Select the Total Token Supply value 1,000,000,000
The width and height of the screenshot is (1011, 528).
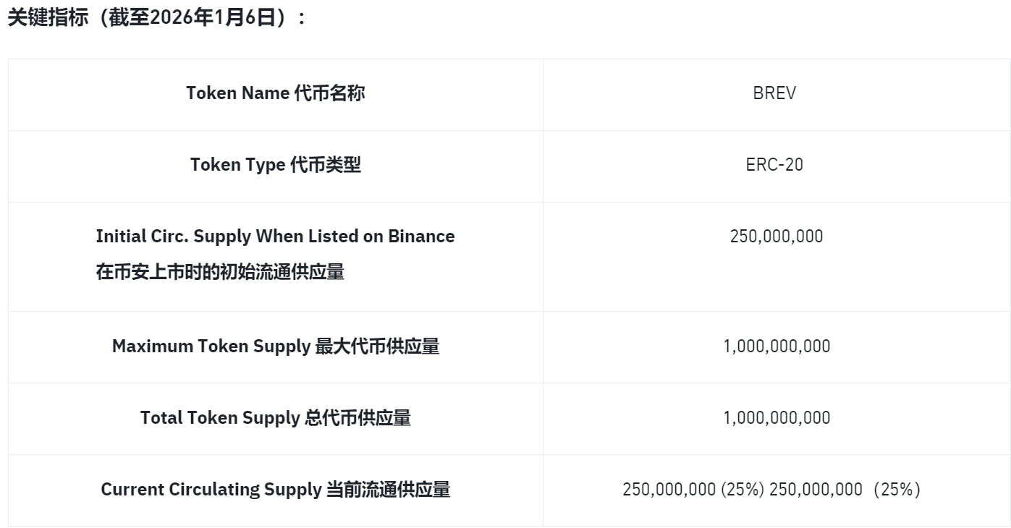(777, 418)
